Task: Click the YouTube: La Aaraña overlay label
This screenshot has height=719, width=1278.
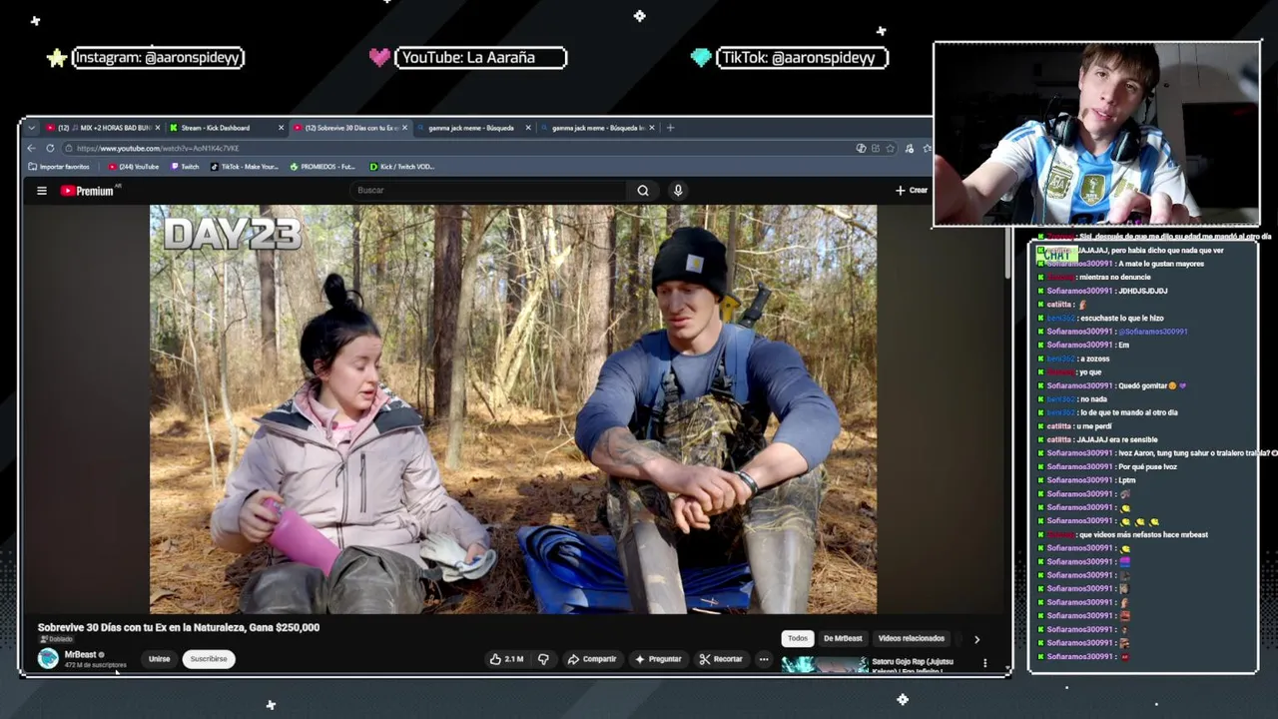Action: pos(481,58)
